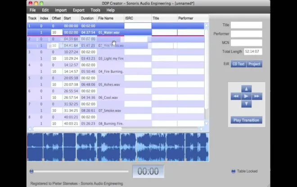Screen dimensions: 297x187
Task: Click the Title input field in side panel
Action: click(x=247, y=25)
